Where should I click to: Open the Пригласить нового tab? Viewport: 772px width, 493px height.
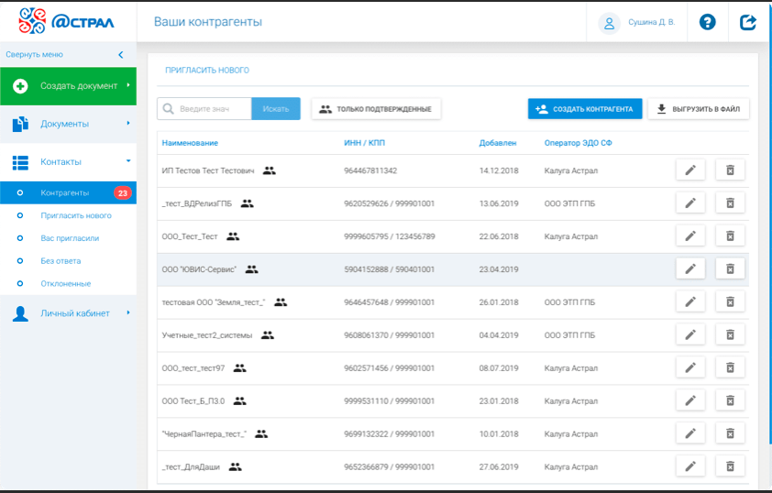click(x=207, y=71)
